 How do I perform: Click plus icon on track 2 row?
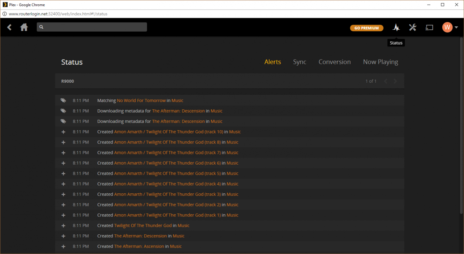point(63,205)
